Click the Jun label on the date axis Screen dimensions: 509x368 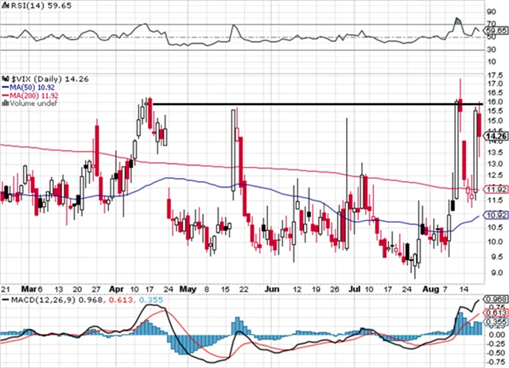(272, 290)
